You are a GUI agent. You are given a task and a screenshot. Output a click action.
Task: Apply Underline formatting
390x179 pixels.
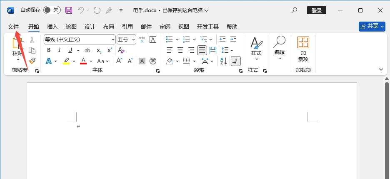click(x=70, y=50)
